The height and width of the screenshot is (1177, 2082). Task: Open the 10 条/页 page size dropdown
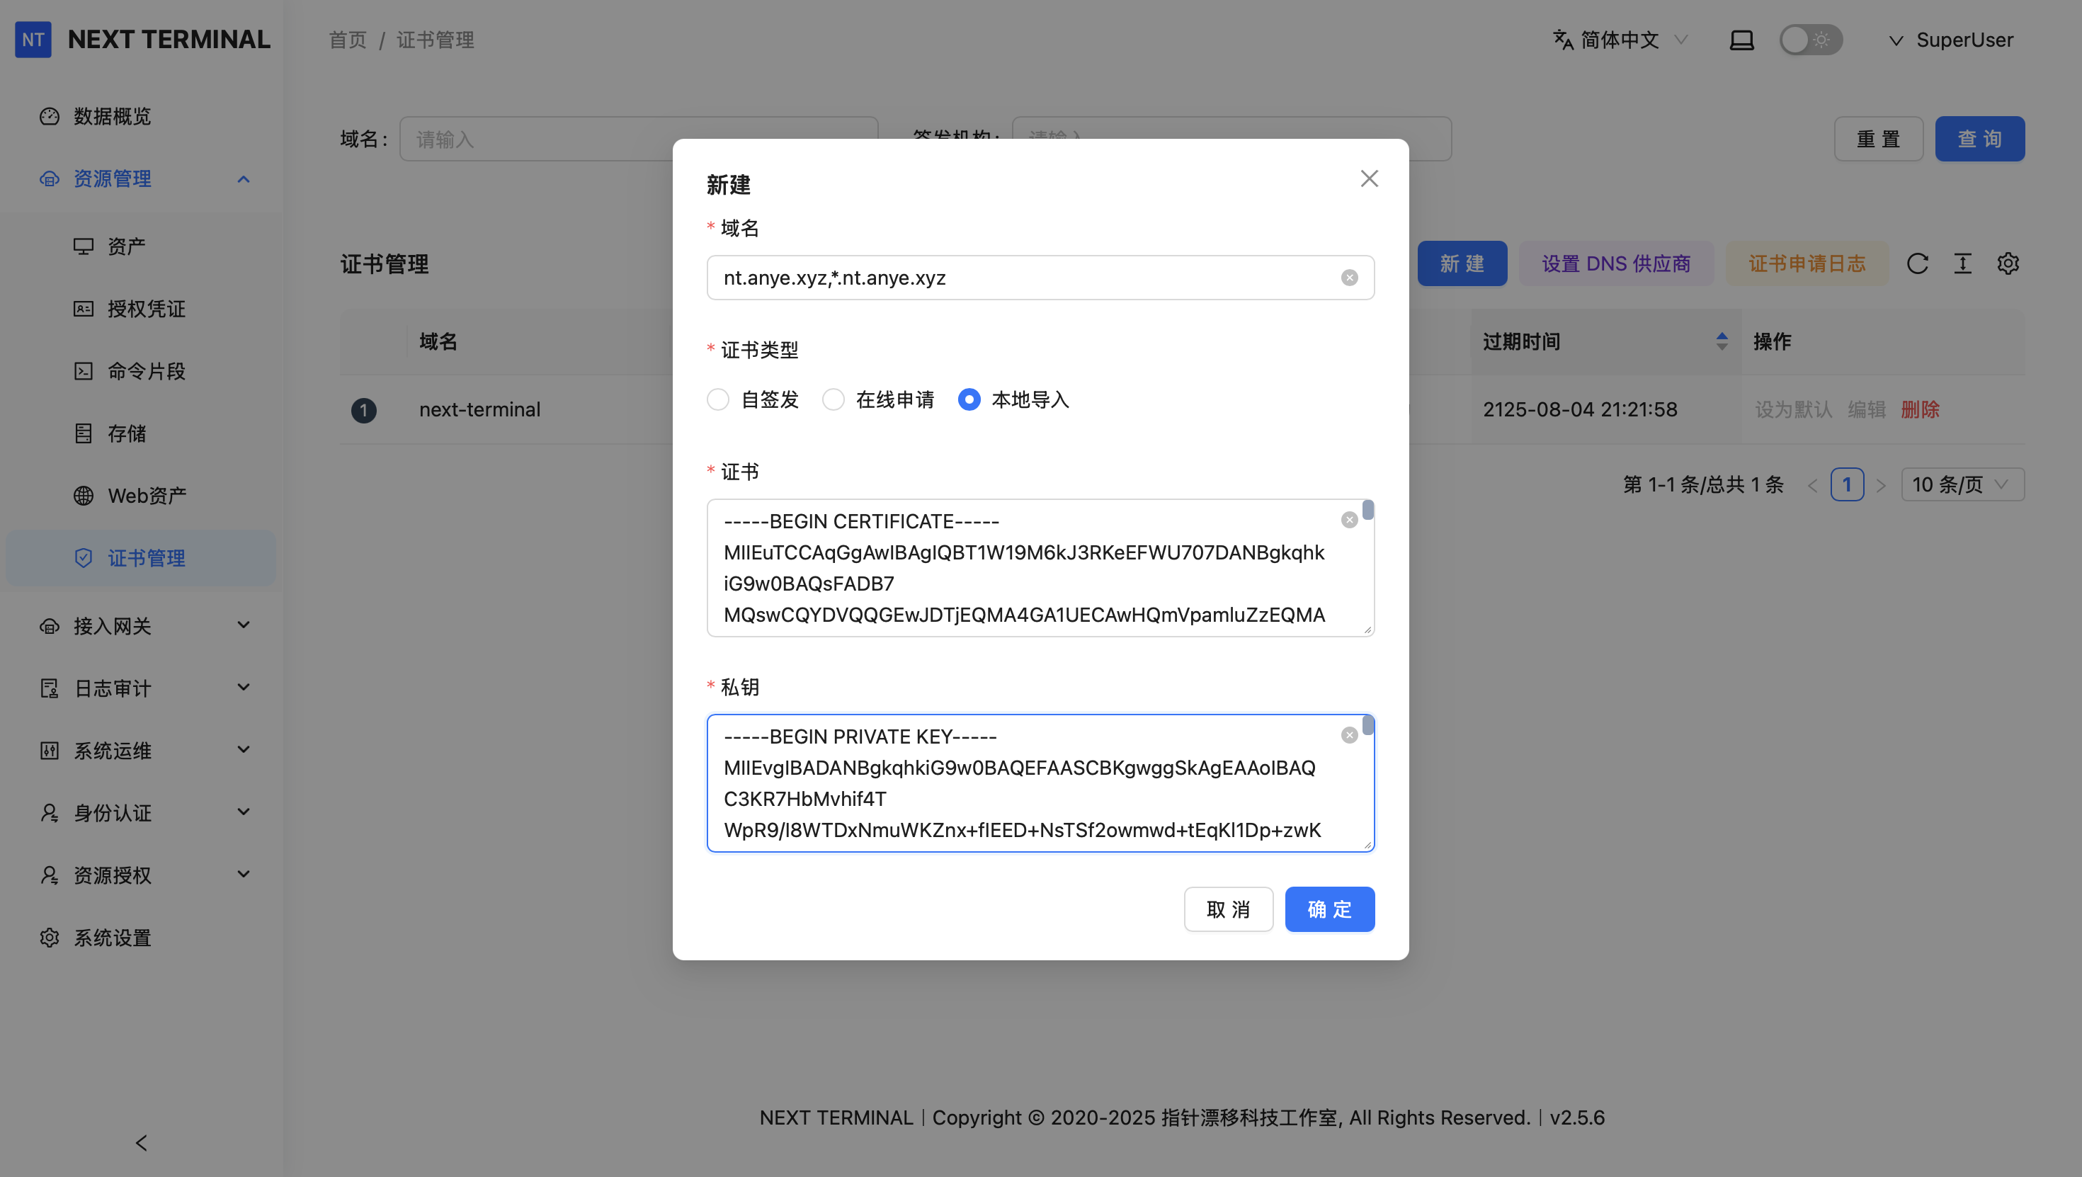[x=1962, y=484]
